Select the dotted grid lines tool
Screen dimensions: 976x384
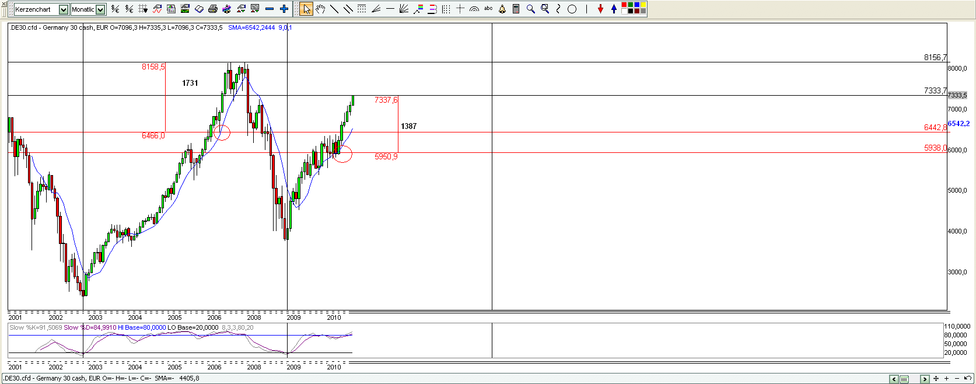pos(362,9)
